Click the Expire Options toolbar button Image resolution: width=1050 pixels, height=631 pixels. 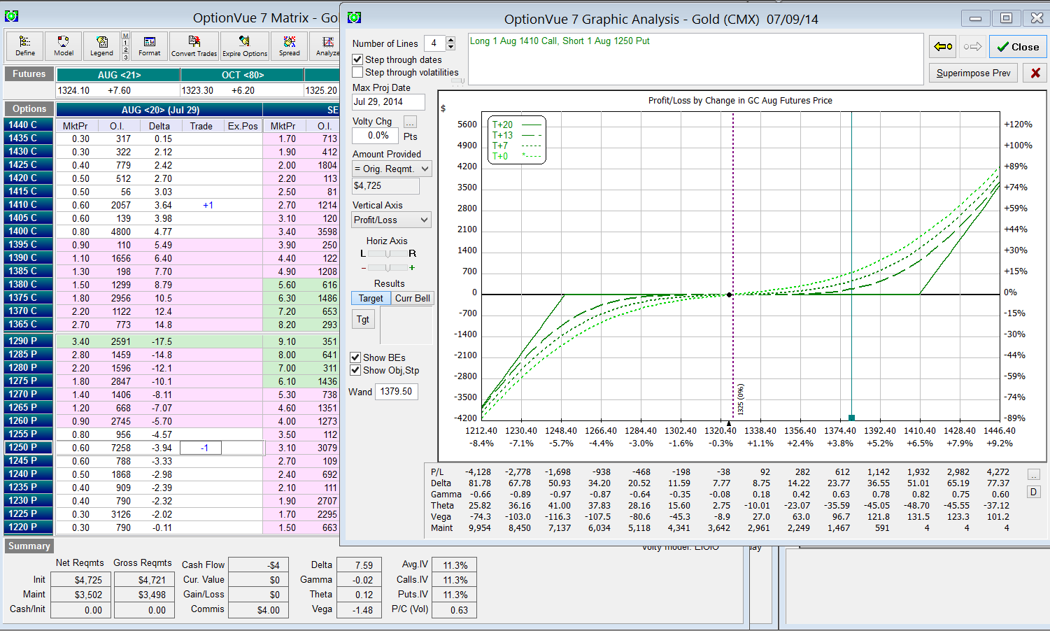point(245,46)
